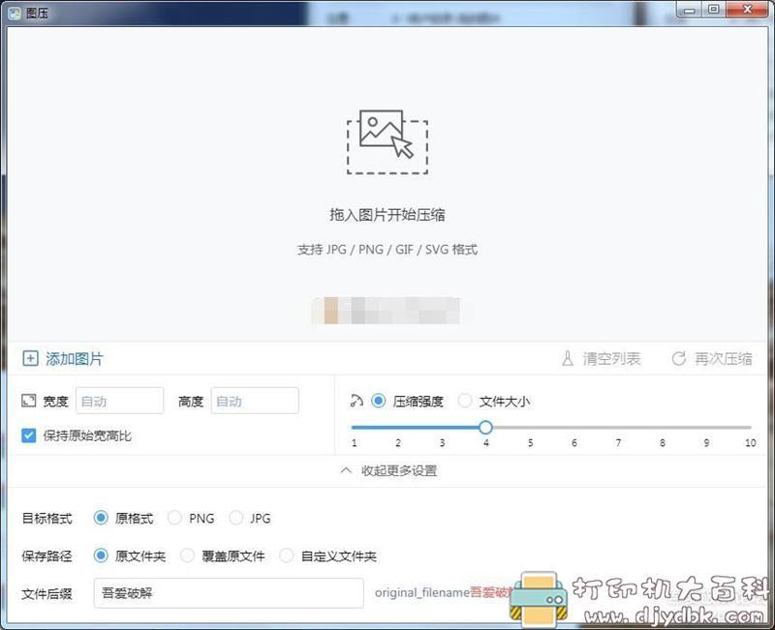Click the slider tick label 1
Screen dimensions: 775x630
point(354,443)
